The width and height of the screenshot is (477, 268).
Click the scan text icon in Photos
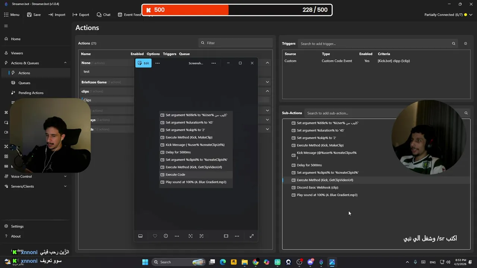[202, 236]
